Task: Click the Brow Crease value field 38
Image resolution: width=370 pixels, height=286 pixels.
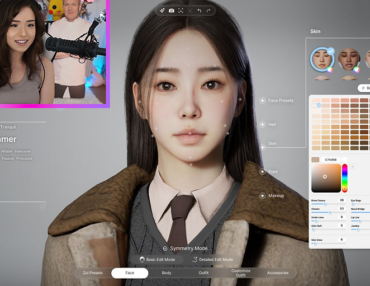Action: click(341, 200)
